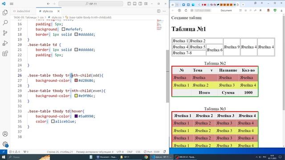Click line number 33 in the gutter
This screenshot has height=160, width=285.
click(20, 111)
